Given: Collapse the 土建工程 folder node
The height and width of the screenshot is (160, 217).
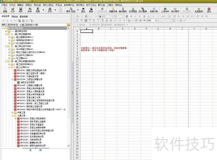Looking at the screenshot, I should [12, 115].
